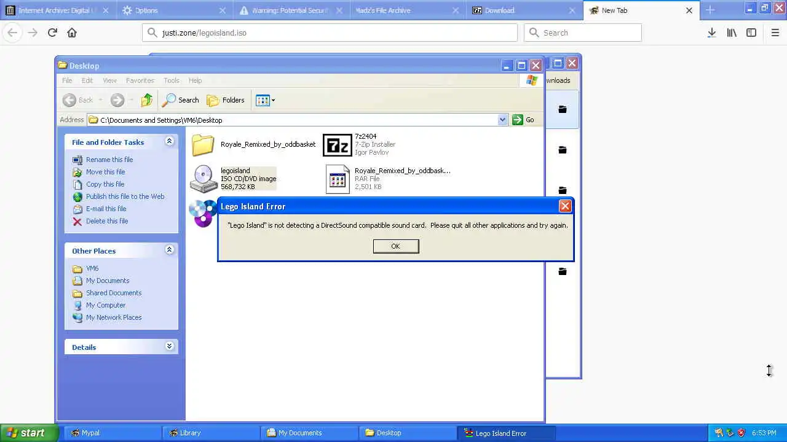Open Explorer Search pane
Viewport: 787px width, 442px height.
pos(181,100)
